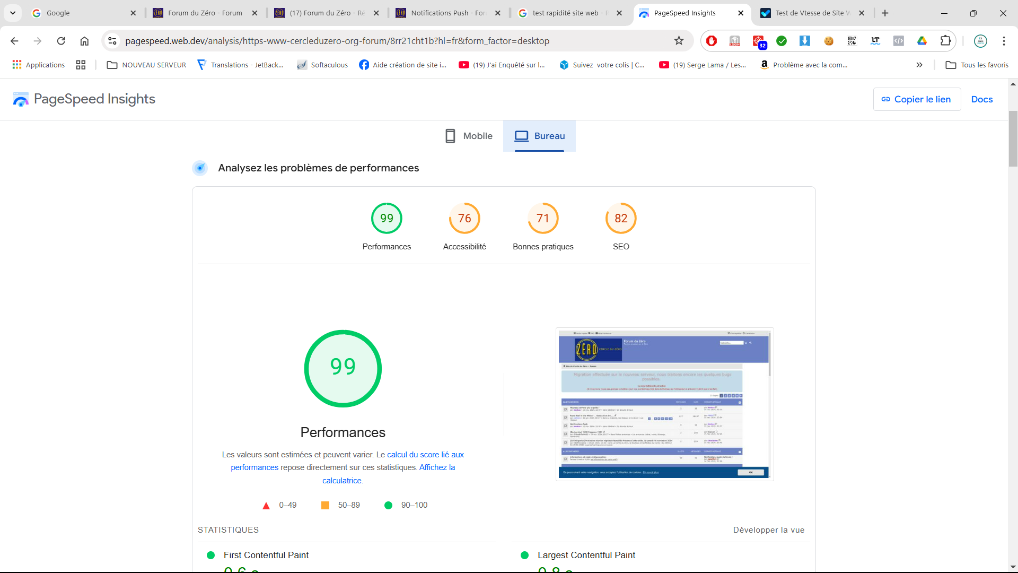Click the home icon in the toolbar
This screenshot has width=1018, height=573.
pyautogui.click(x=84, y=41)
